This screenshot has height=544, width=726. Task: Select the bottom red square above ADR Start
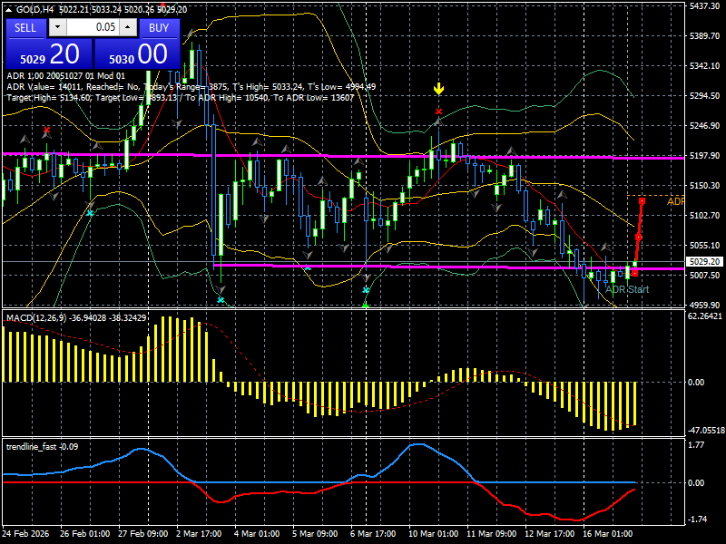pos(634,274)
